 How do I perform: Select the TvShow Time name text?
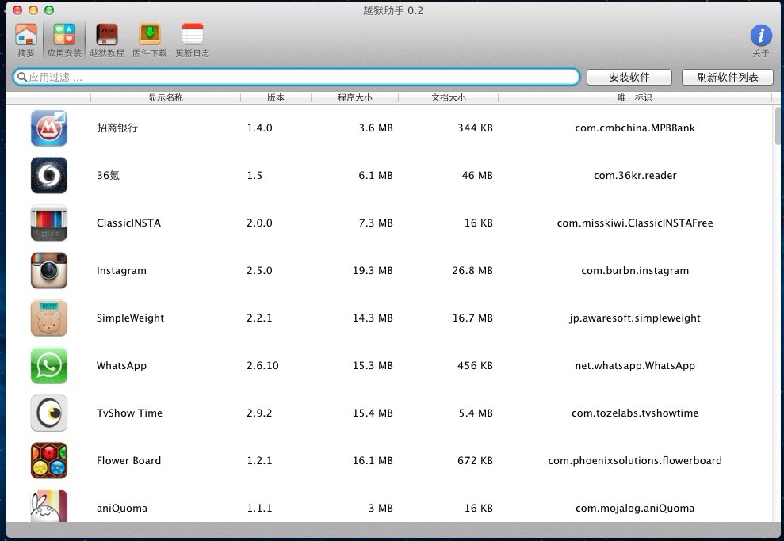coord(129,413)
